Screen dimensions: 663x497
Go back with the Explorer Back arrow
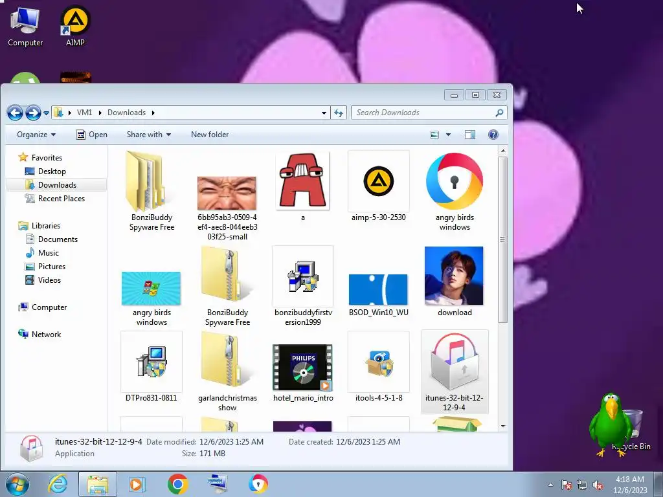(15, 113)
